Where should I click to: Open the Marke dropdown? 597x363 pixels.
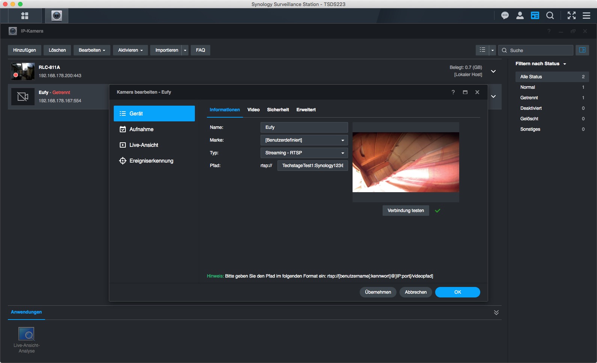304,140
